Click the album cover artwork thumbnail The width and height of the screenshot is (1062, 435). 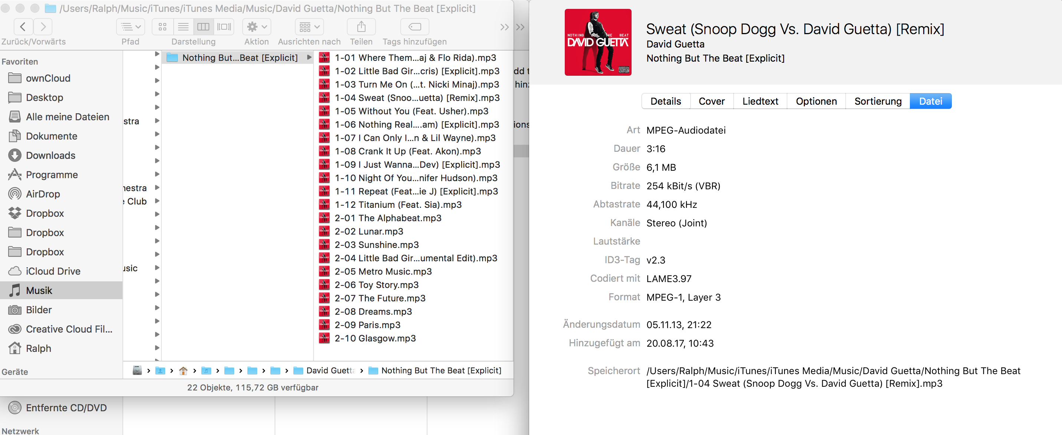click(597, 42)
